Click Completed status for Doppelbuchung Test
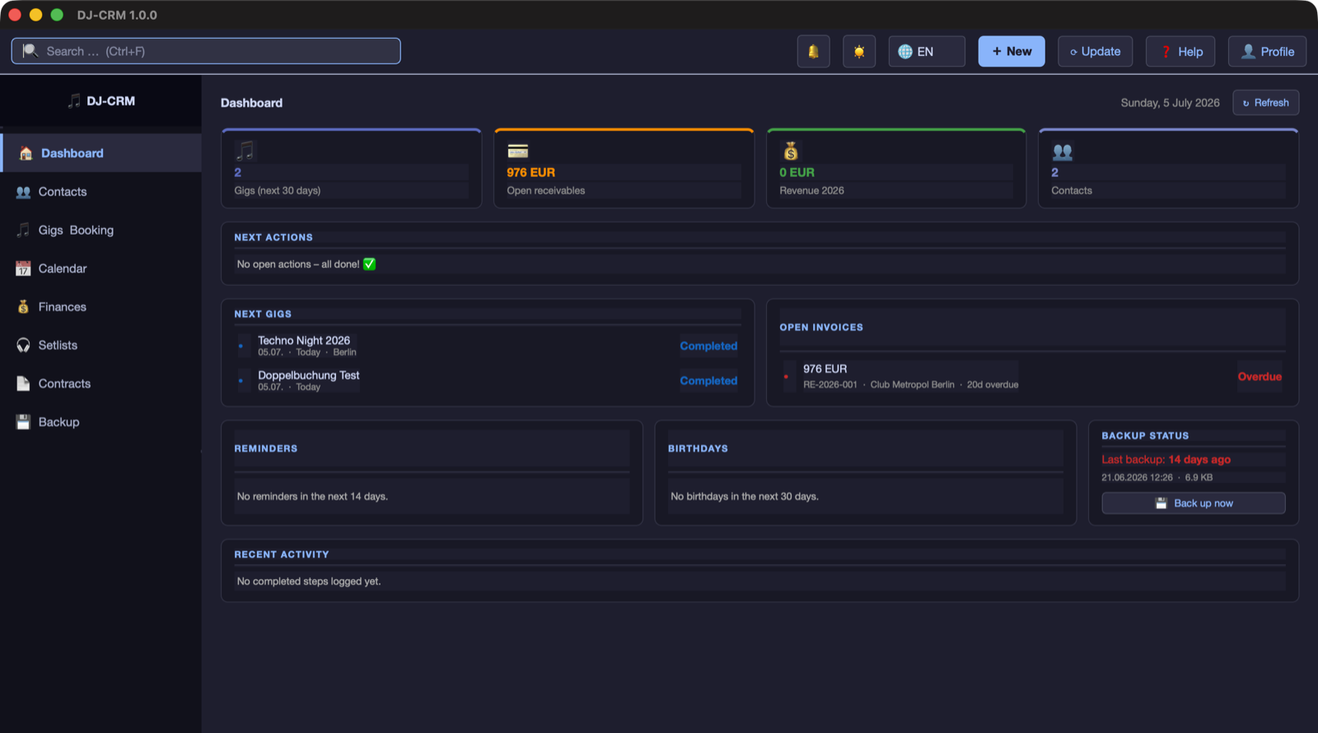The image size is (1318, 733). [708, 381]
